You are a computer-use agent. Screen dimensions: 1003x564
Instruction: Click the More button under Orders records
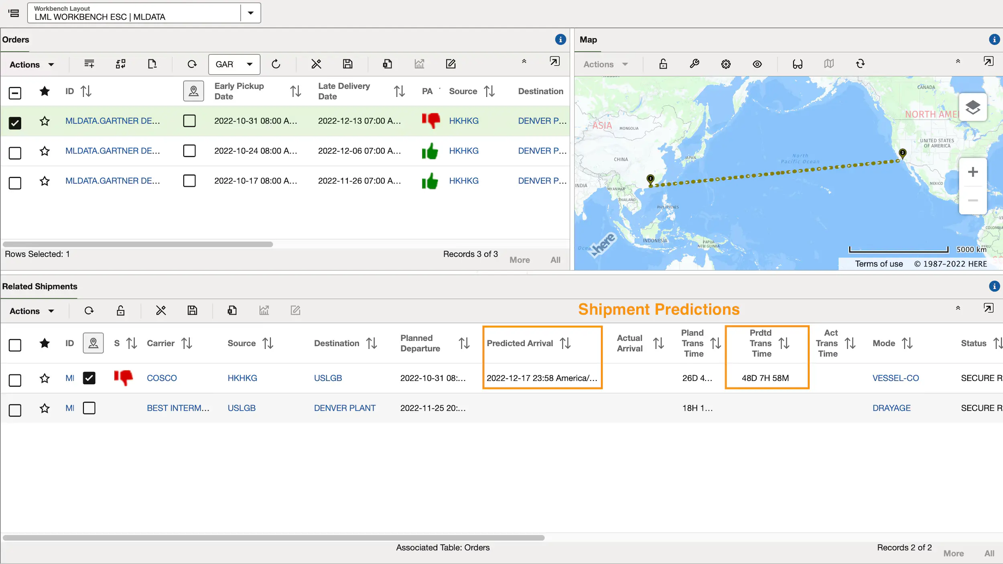[x=519, y=260]
